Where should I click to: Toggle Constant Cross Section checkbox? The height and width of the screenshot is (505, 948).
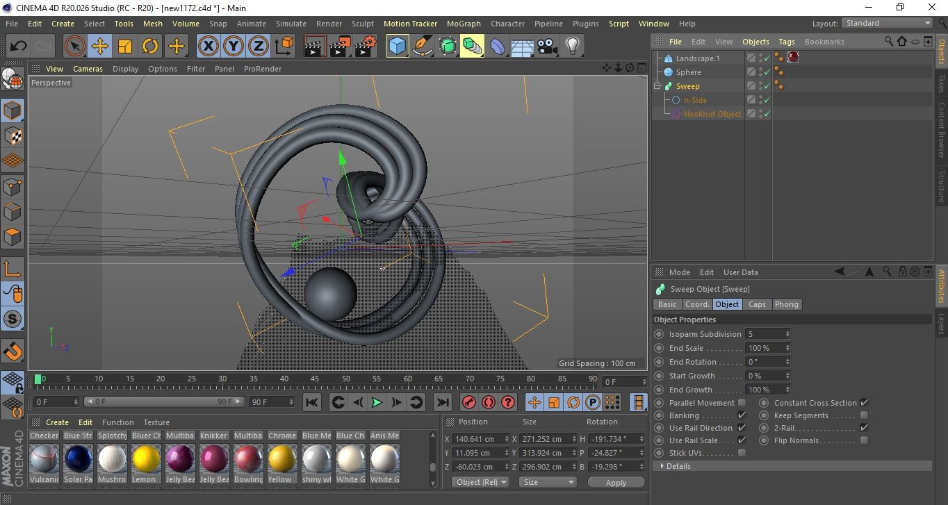click(x=865, y=403)
